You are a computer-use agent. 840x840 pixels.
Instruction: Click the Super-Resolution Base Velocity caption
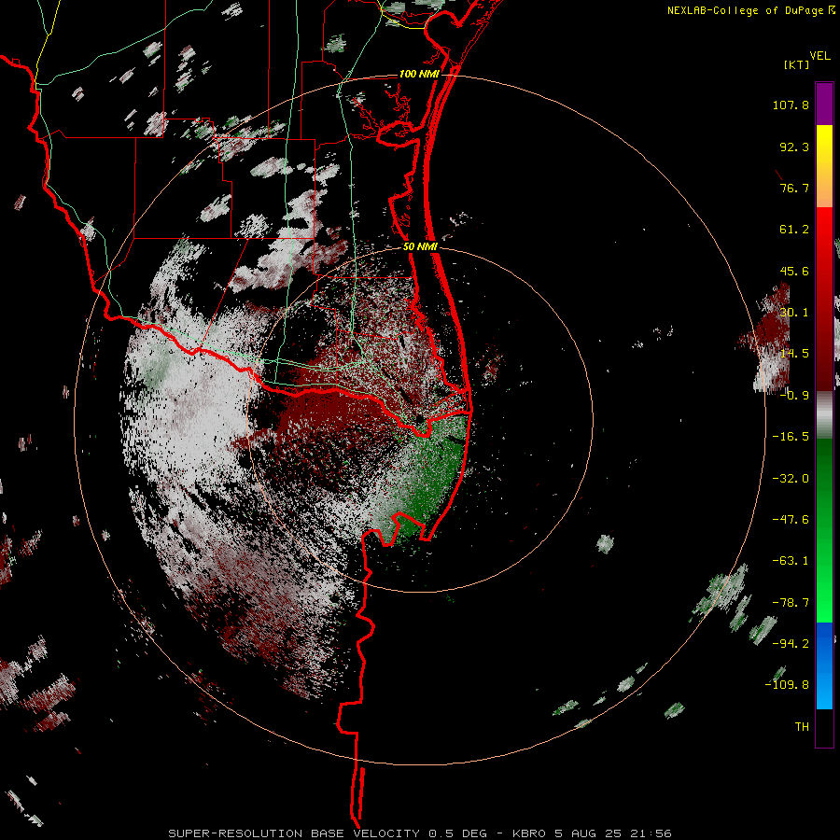[419, 833]
